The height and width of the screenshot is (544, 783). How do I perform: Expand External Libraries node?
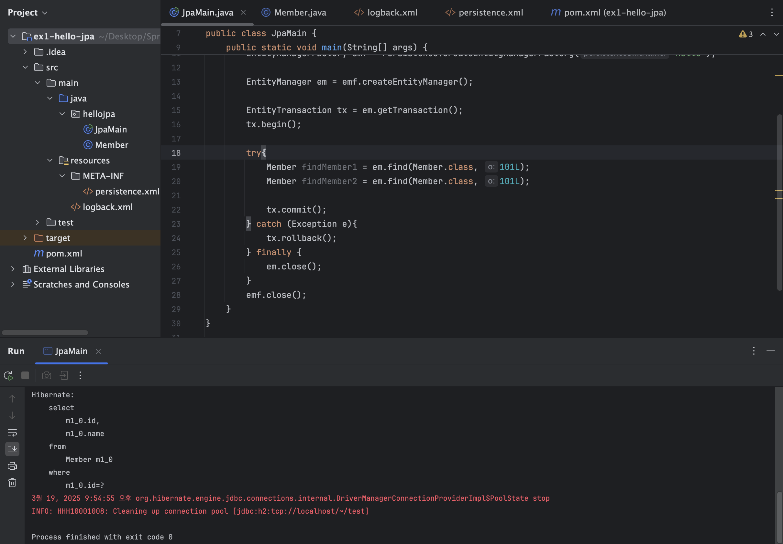[13, 269]
